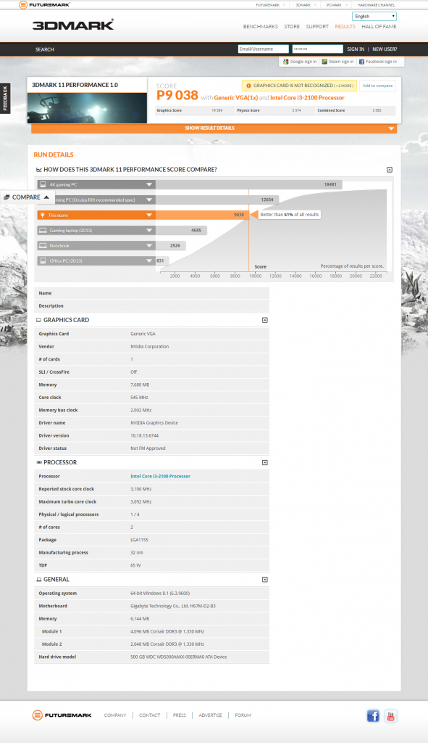Open the Hall of Fame page
This screenshot has height=743, width=428.
pyautogui.click(x=379, y=27)
